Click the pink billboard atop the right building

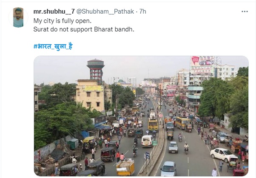tap(202, 61)
